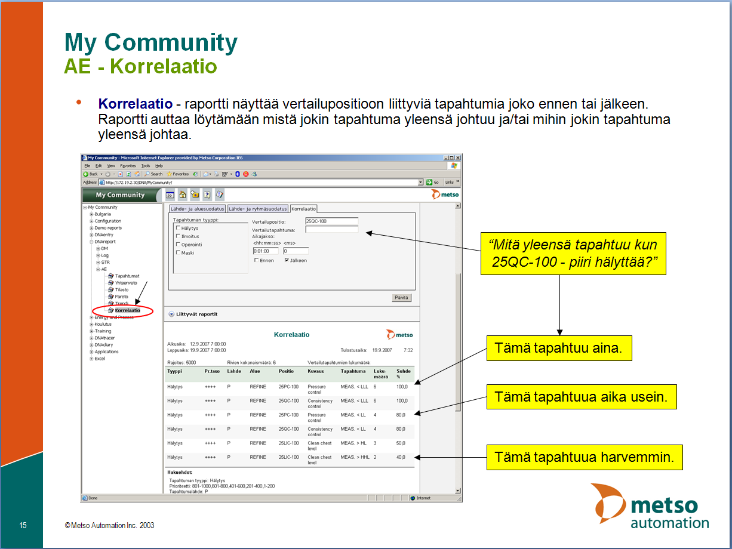Expand the Bulgaria tree node

coord(91,214)
